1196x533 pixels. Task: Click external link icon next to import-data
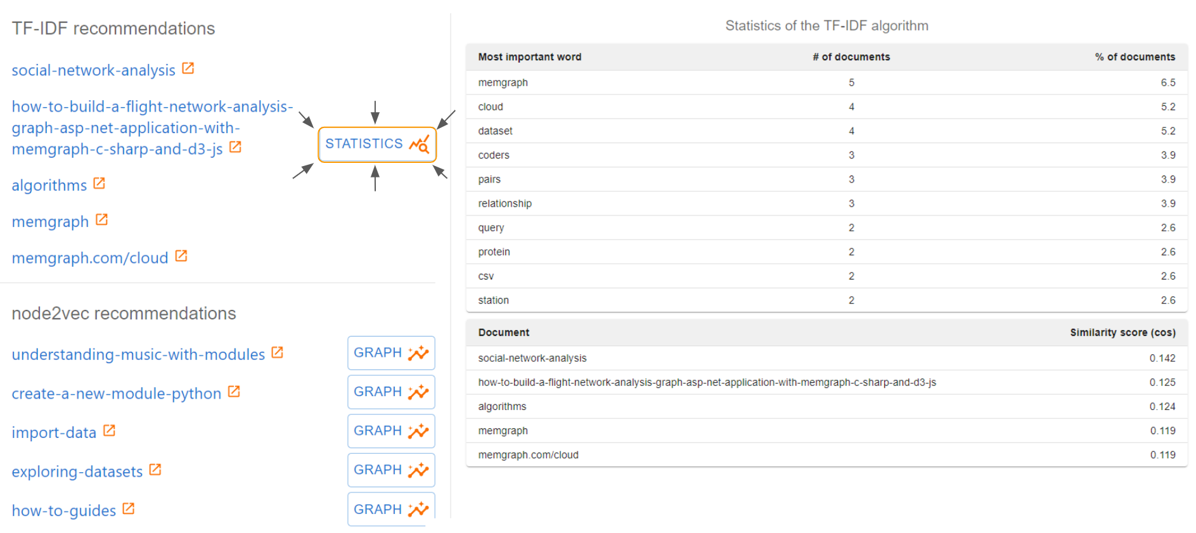(x=109, y=431)
